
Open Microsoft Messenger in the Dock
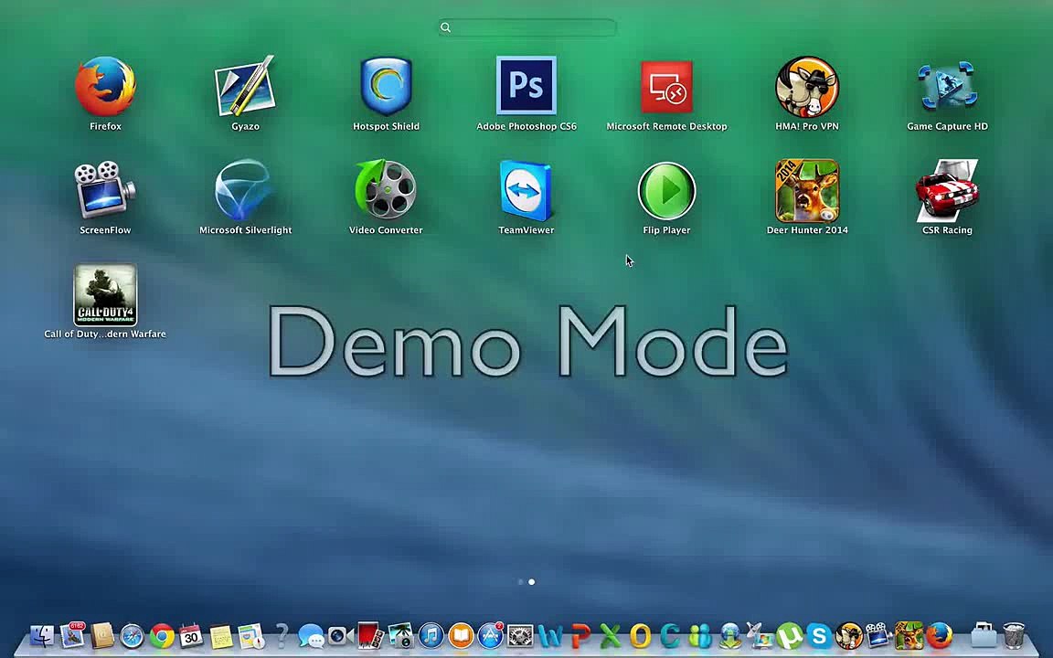(700, 636)
